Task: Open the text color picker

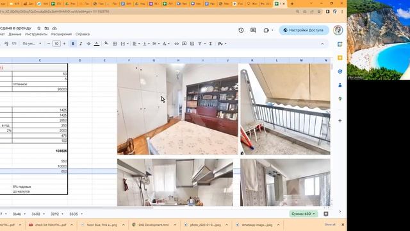Action: (97, 44)
